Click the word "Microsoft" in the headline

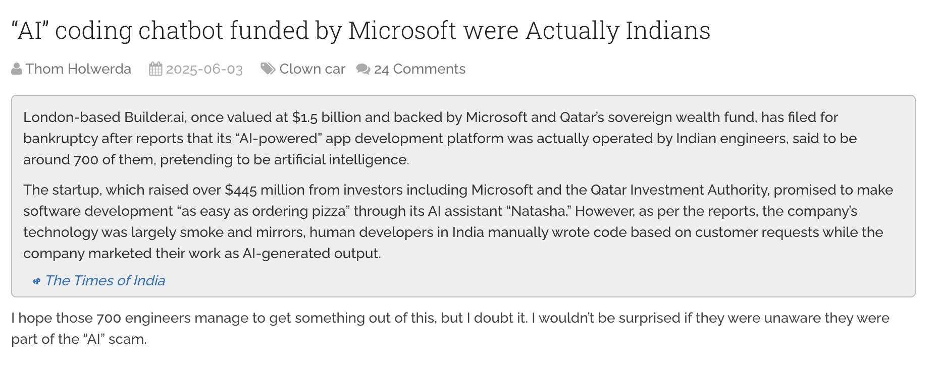pos(402,30)
